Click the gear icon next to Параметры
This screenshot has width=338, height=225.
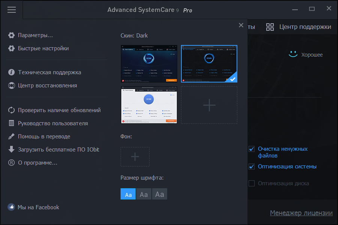(x=11, y=35)
